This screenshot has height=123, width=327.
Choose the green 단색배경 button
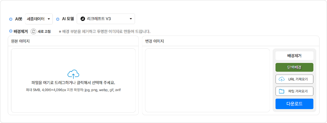[x=294, y=67]
